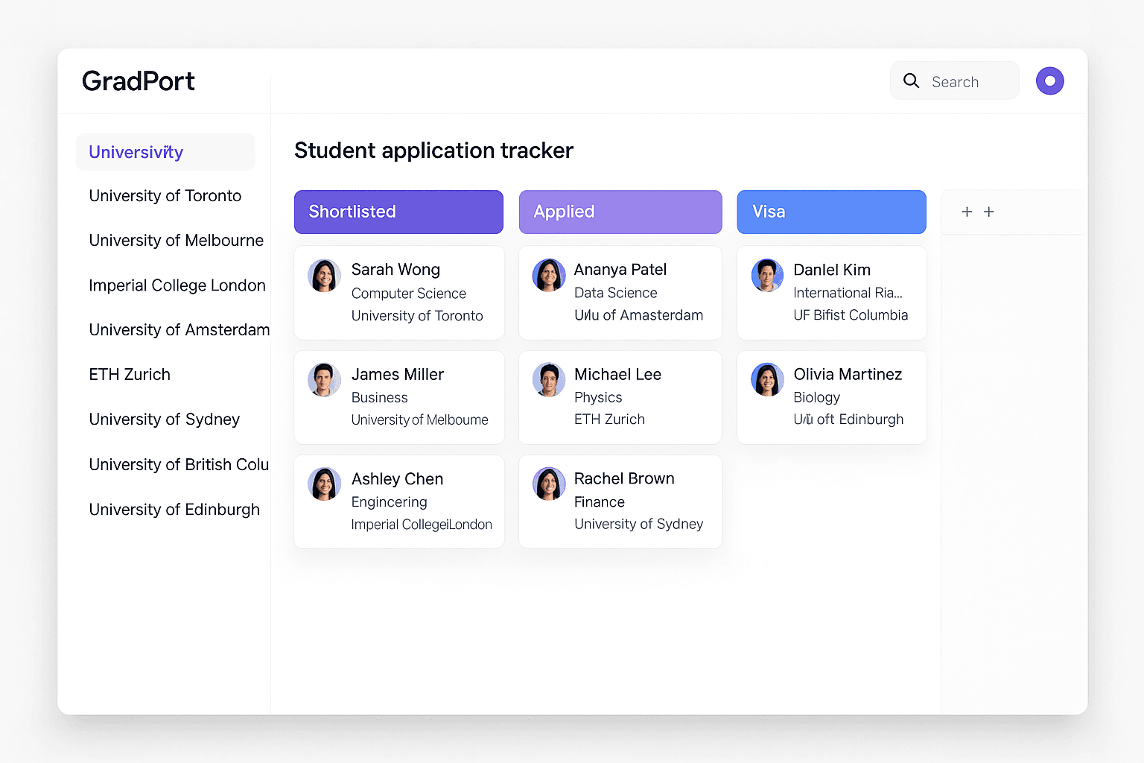Open the purple profile avatar
The width and height of the screenshot is (1144, 763).
[1049, 80]
